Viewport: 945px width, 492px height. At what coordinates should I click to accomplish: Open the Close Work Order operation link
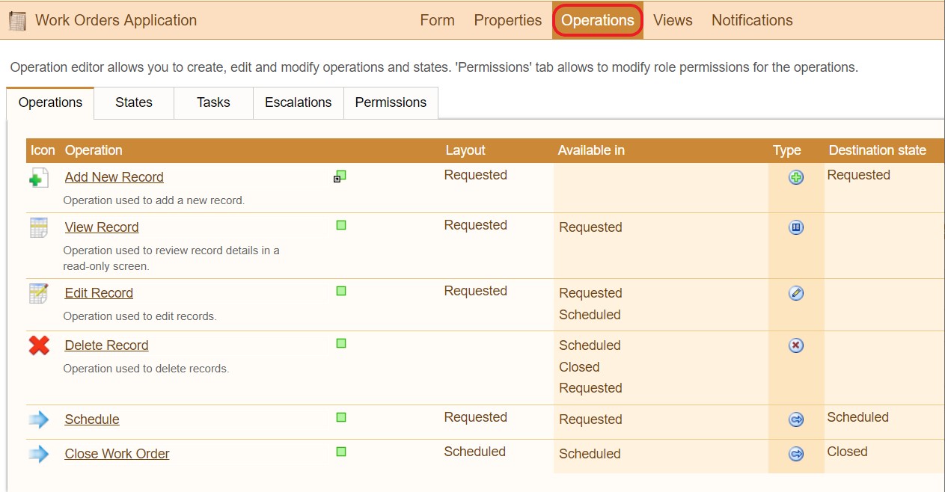[117, 454]
